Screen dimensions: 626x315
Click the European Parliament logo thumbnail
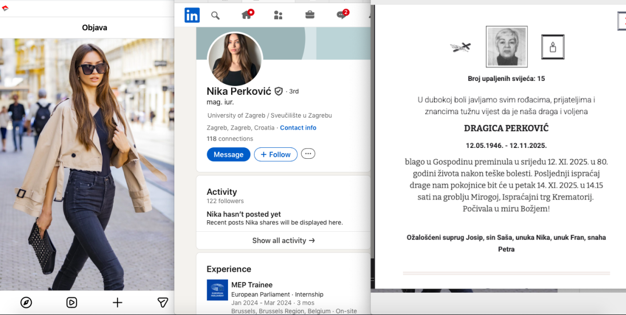pyautogui.click(x=217, y=290)
